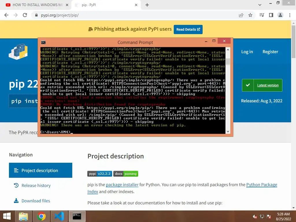This screenshot has width=296, height=222.
Task: Click the Release history clock icon
Action: tap(16, 185)
